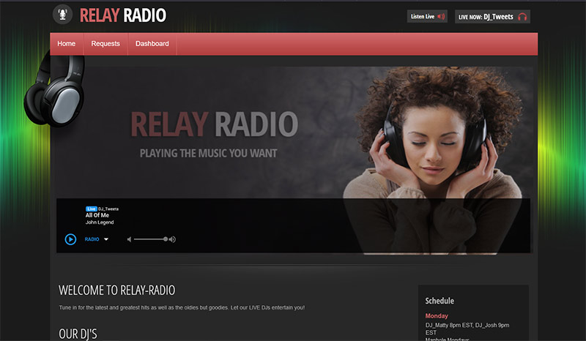
Task: Click the Schedule heading
Action: [439, 301]
